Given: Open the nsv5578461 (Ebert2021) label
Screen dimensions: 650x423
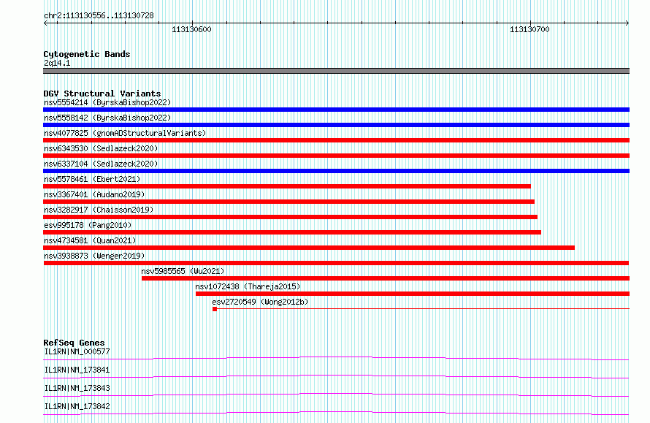Looking at the screenshot, I should (x=92, y=179).
